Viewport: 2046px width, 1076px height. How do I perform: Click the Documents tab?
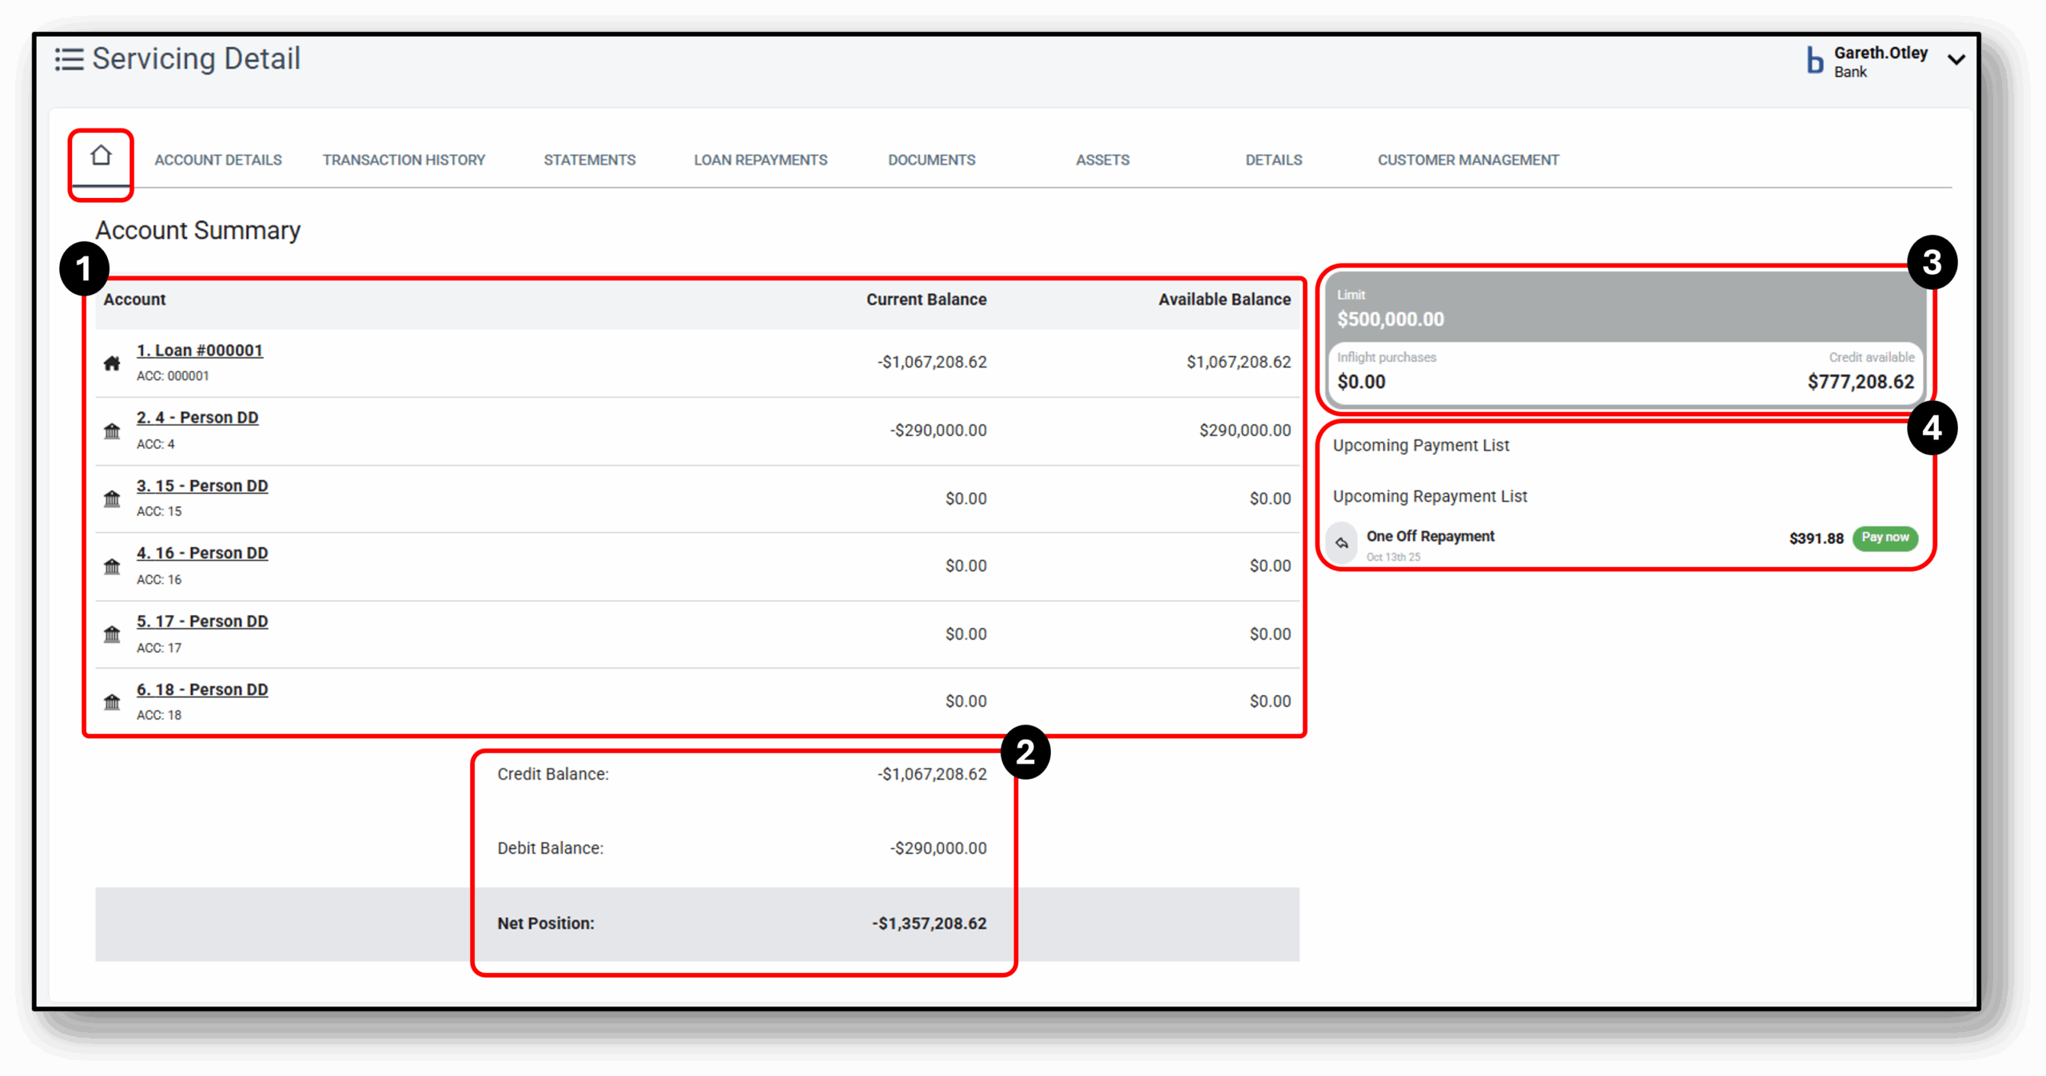pyautogui.click(x=931, y=160)
